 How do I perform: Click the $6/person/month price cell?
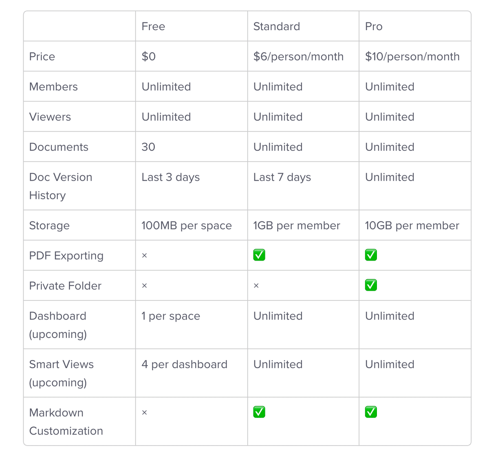(x=298, y=56)
